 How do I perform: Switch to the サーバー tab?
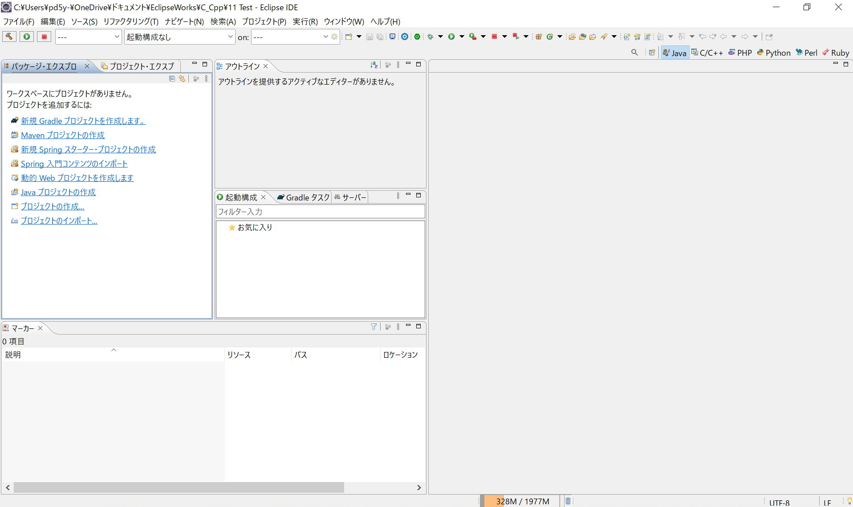350,197
